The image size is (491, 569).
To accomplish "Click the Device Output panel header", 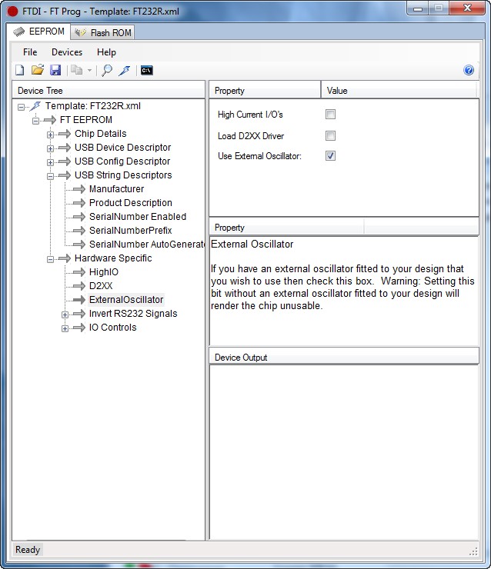I will coord(344,357).
